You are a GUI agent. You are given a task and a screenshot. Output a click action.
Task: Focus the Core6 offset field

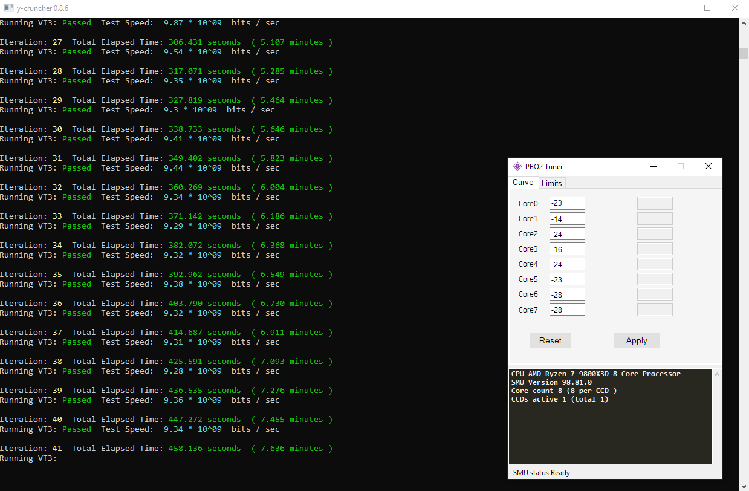point(567,294)
